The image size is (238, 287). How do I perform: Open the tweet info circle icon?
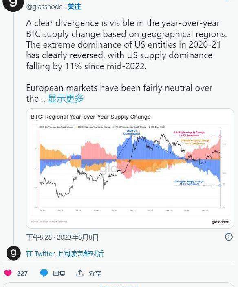229,237
